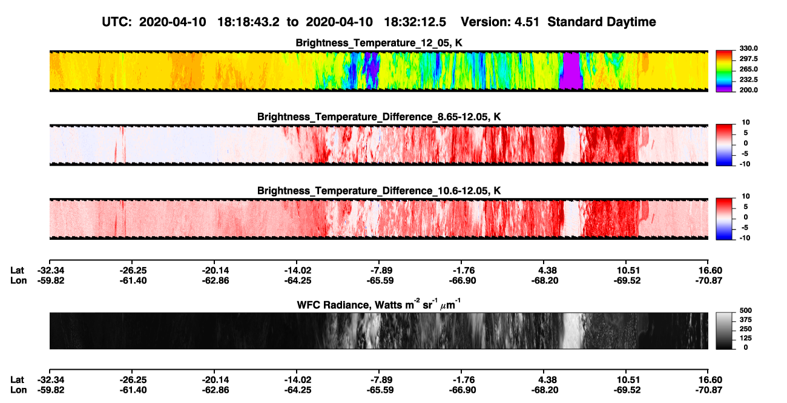
Task: Click latitude 10.51 on the upper axis
Action: [628, 271]
